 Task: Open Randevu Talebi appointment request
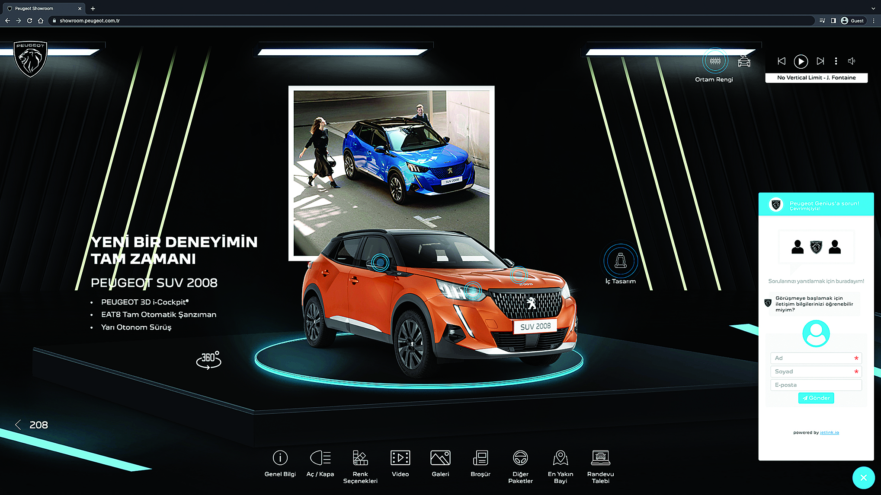point(600,458)
